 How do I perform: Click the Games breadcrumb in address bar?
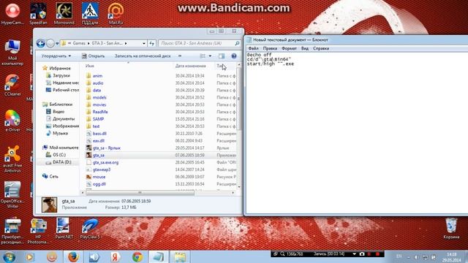[79, 43]
